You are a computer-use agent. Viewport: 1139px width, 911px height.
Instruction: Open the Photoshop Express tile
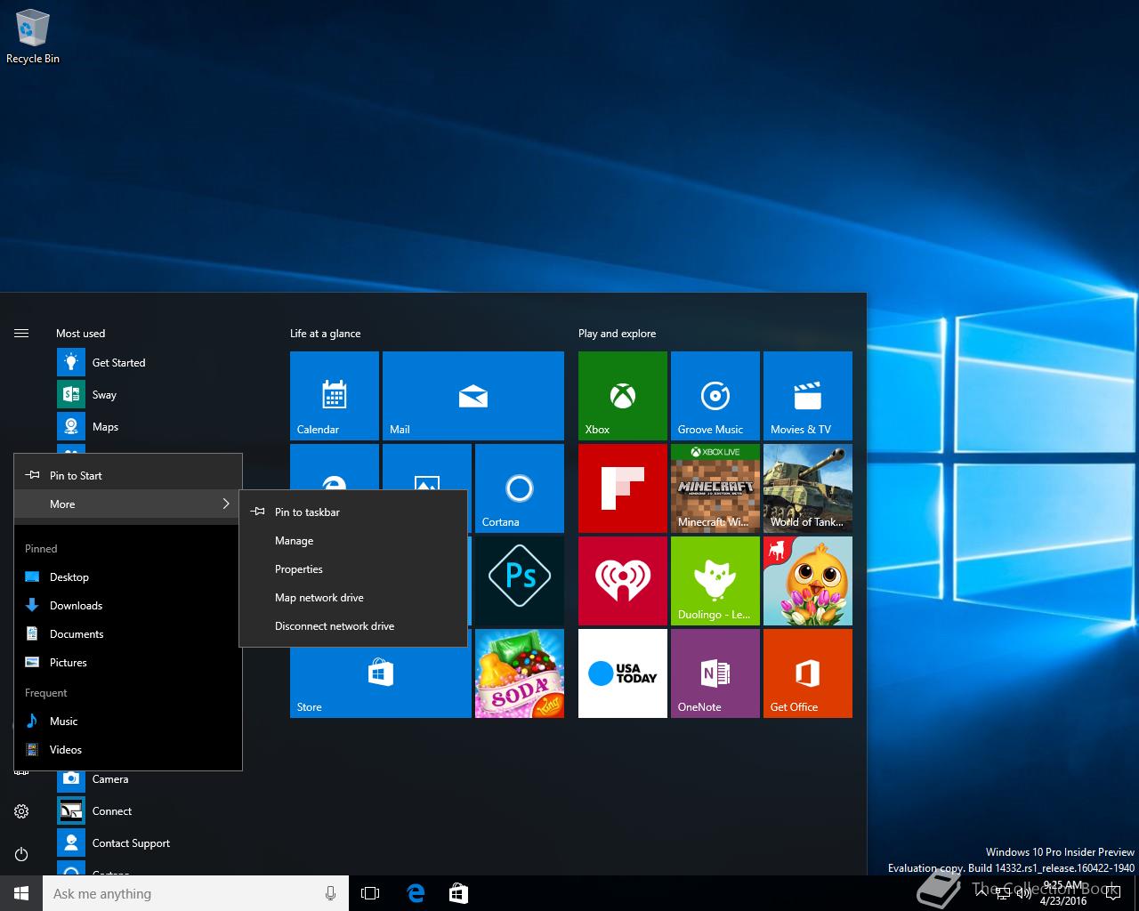coord(519,579)
